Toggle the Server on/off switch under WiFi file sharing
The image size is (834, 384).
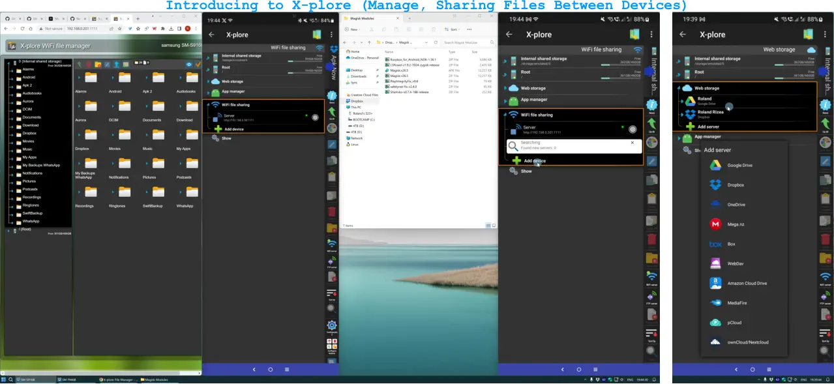click(315, 117)
